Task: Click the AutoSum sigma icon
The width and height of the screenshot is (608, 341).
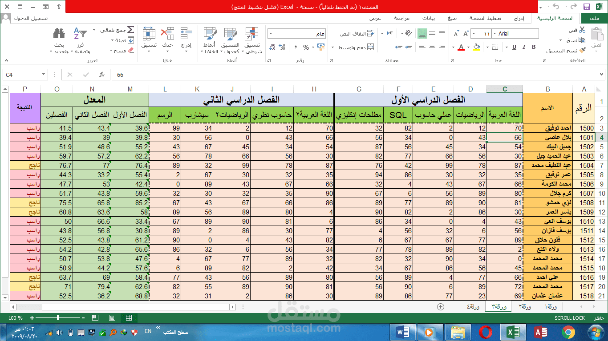Action: coord(130,30)
